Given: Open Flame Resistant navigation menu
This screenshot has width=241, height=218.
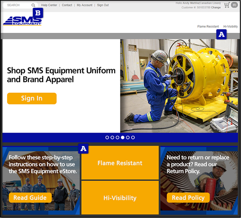Looking at the screenshot, I should pos(208,26).
